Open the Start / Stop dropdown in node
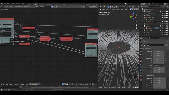Image resolution: width=169 pixels, height=95 pixels. pos(91,48)
